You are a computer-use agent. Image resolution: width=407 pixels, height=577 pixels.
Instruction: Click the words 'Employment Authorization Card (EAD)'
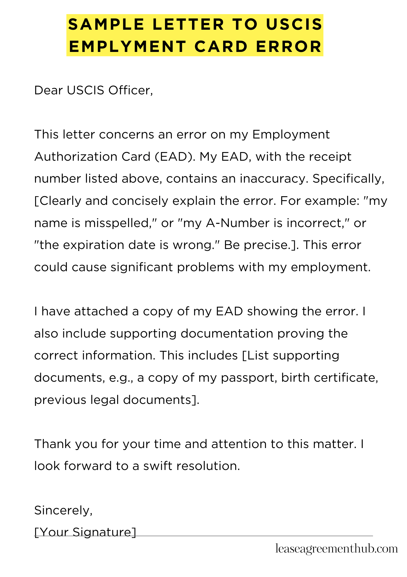pyautogui.click(x=182, y=146)
